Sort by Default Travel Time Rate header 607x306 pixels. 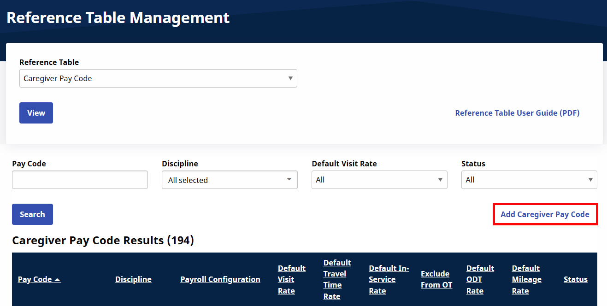337,279
